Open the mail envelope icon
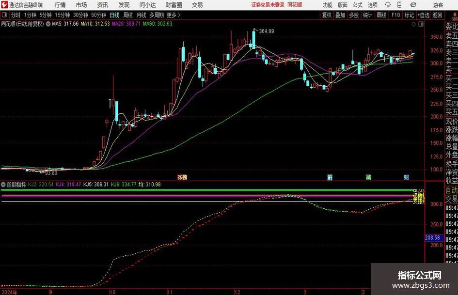Viewport: 458px width, 295px height. pyautogui.click(x=413, y=5)
